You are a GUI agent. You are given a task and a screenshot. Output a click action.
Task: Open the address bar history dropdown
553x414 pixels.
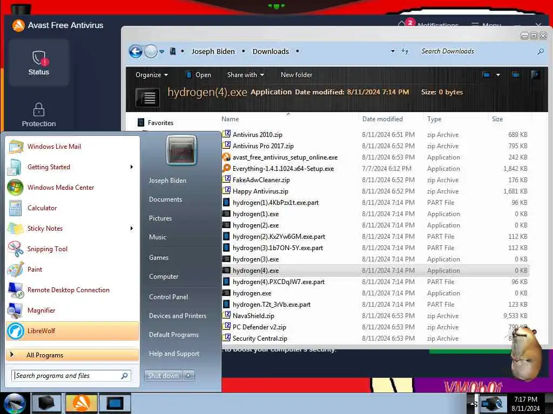click(393, 51)
